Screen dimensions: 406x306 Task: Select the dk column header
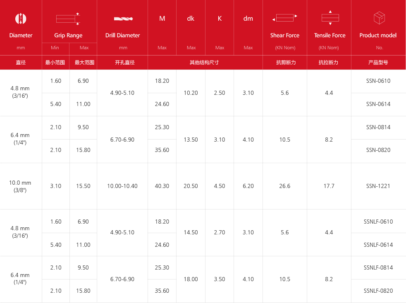191,19
